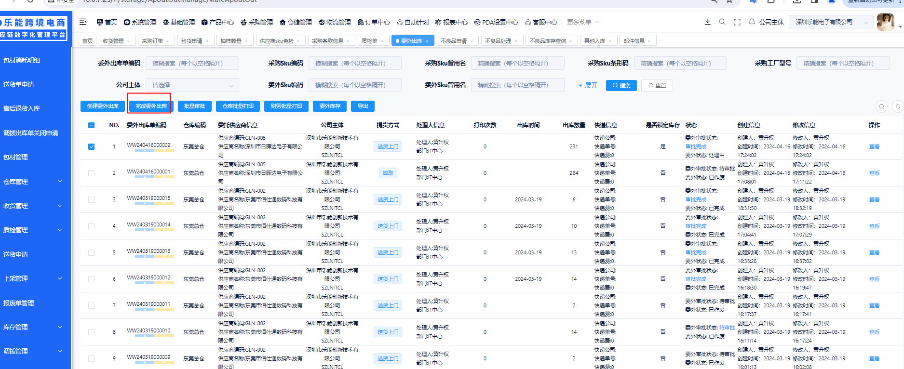This screenshot has width=904, height=369.
Task: Close the 供应商sku免检 tab
Action: tap(298, 41)
